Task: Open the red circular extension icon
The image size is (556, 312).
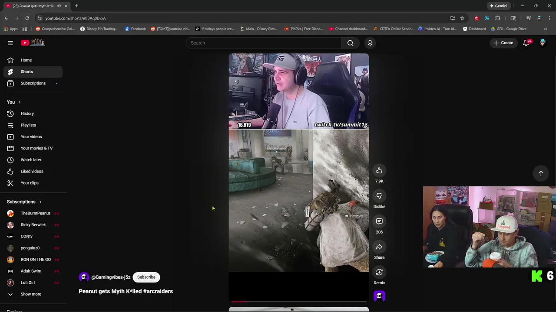Action: tap(477, 18)
